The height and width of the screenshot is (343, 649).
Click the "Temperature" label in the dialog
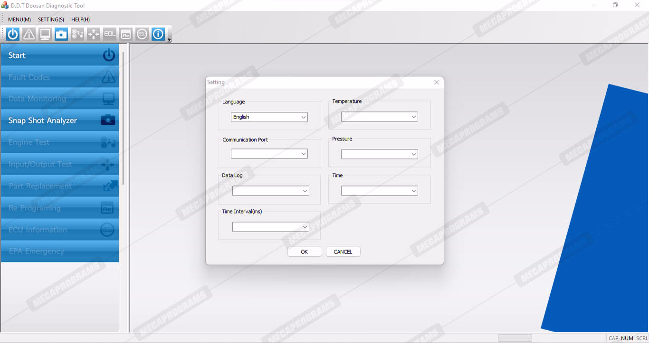(x=347, y=102)
